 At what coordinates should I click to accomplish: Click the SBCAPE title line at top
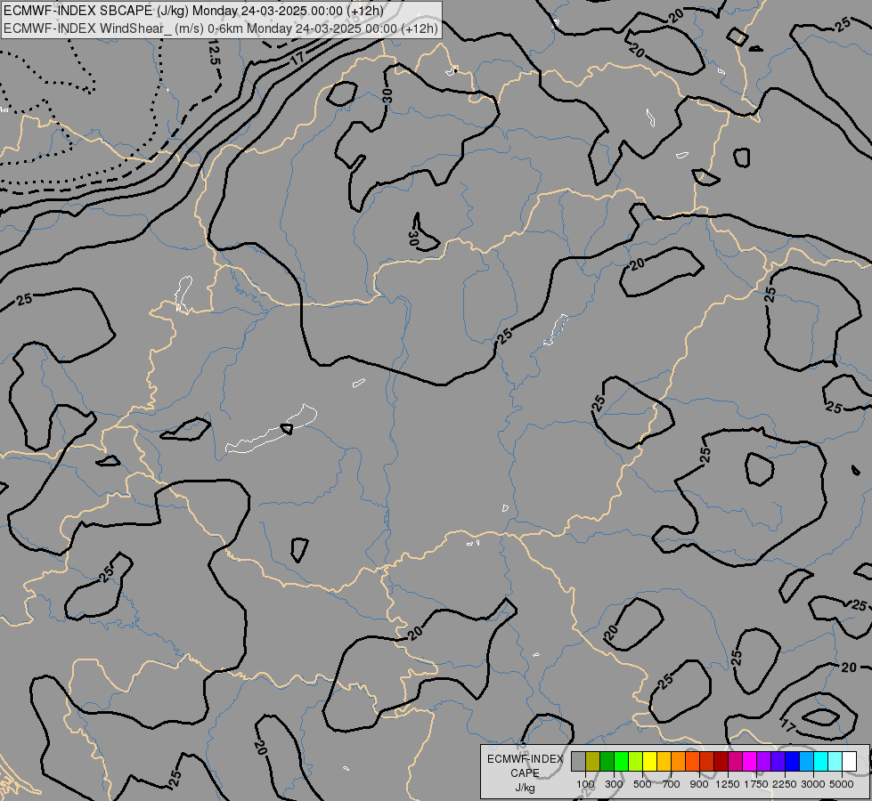point(193,10)
